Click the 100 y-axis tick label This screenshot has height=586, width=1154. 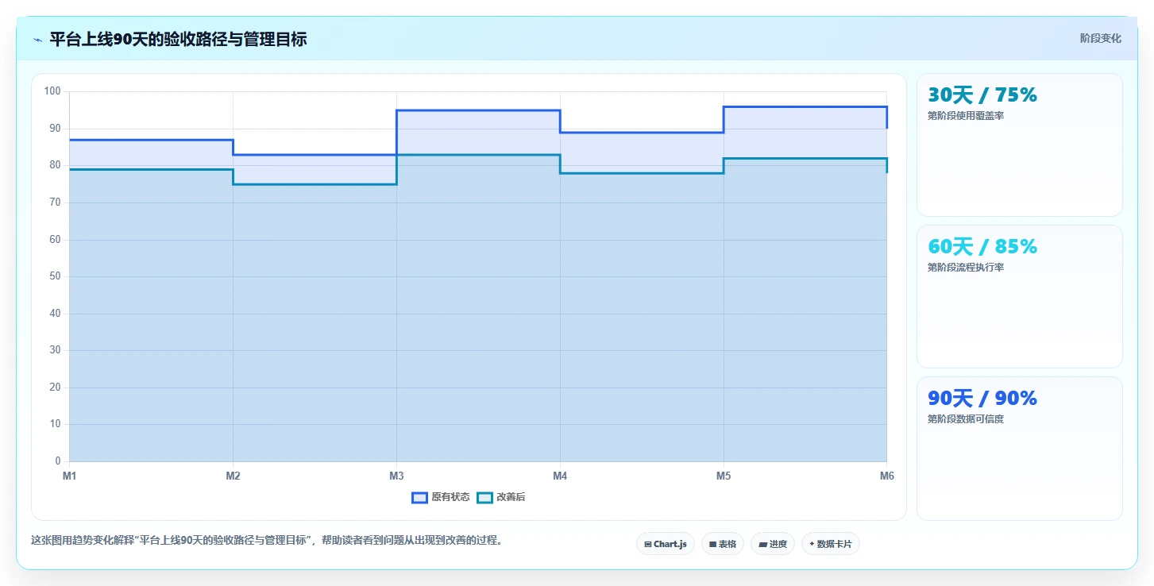[52, 91]
